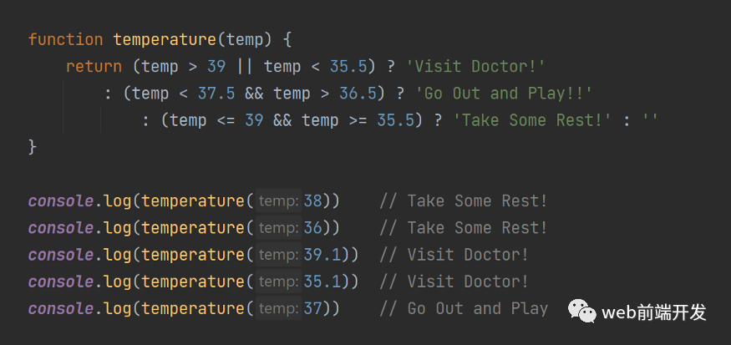Click the '// Go Out and Play' comment

464,308
